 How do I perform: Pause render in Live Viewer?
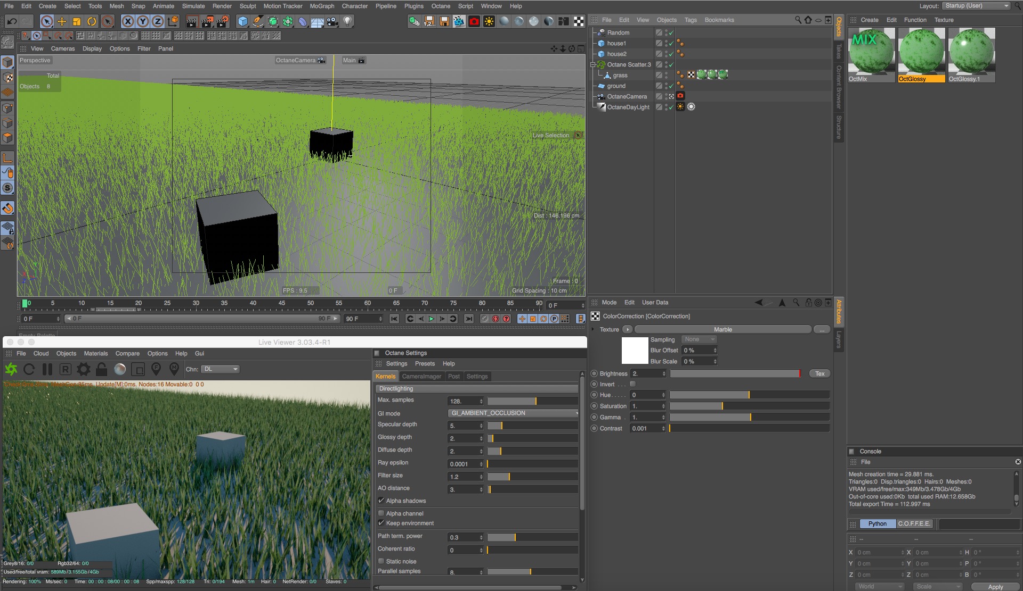point(47,369)
